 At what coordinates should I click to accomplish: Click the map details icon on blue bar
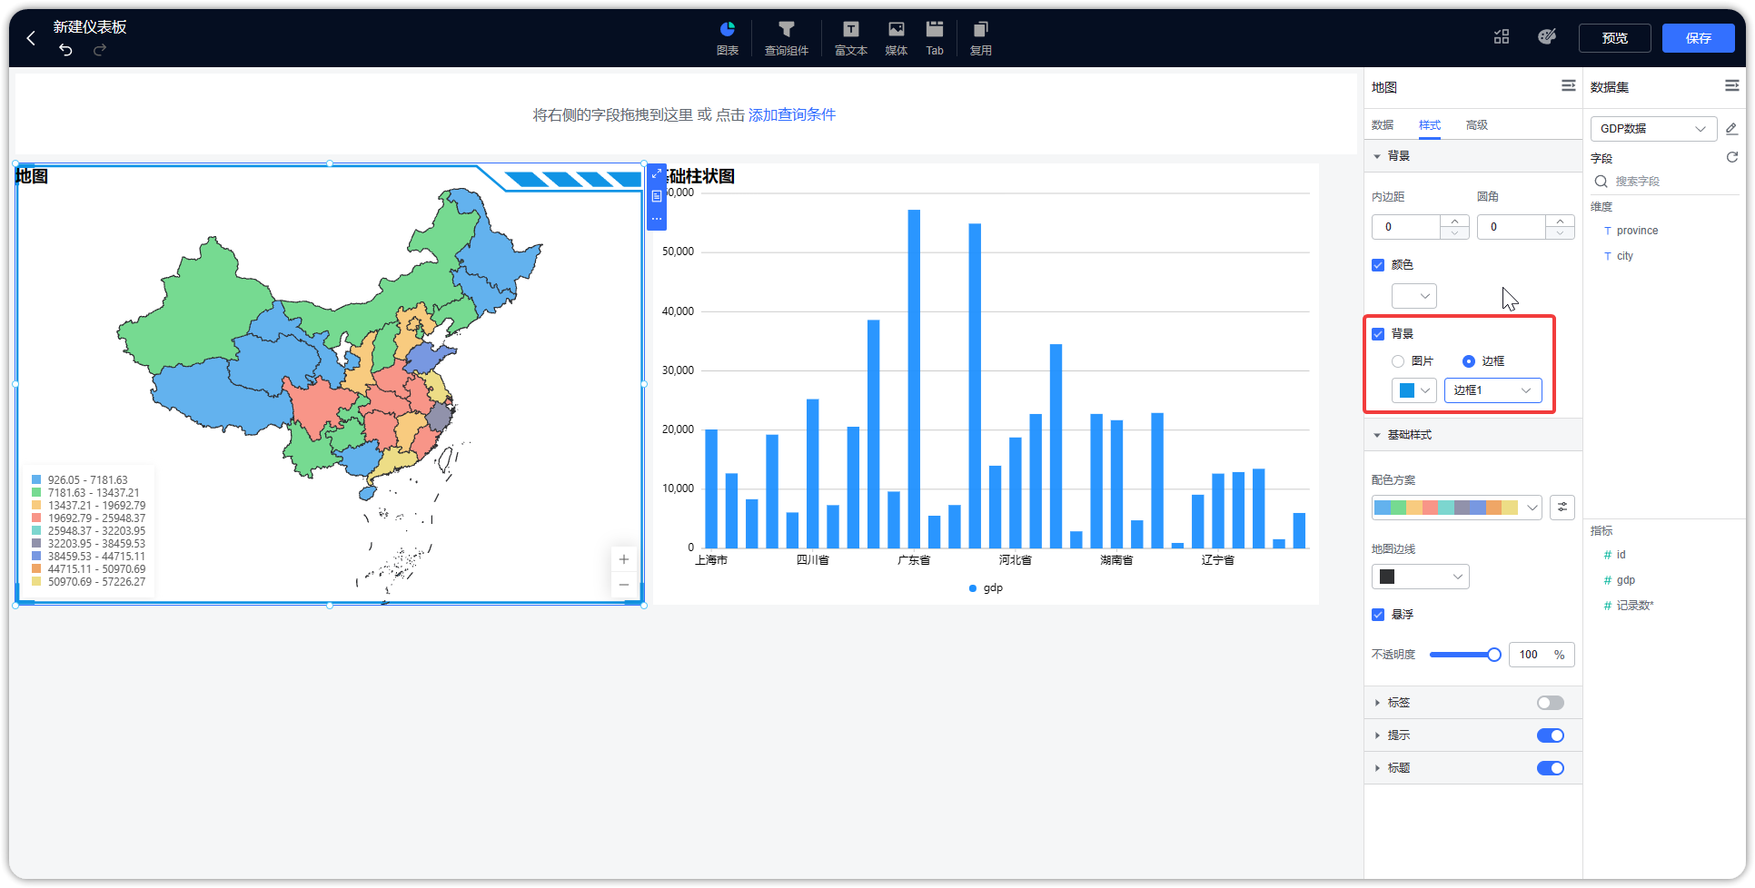657,196
